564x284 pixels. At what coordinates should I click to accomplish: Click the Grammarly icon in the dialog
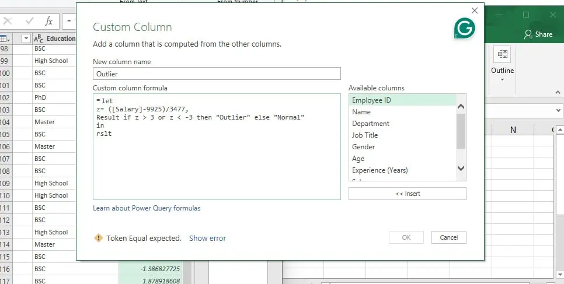click(x=464, y=28)
